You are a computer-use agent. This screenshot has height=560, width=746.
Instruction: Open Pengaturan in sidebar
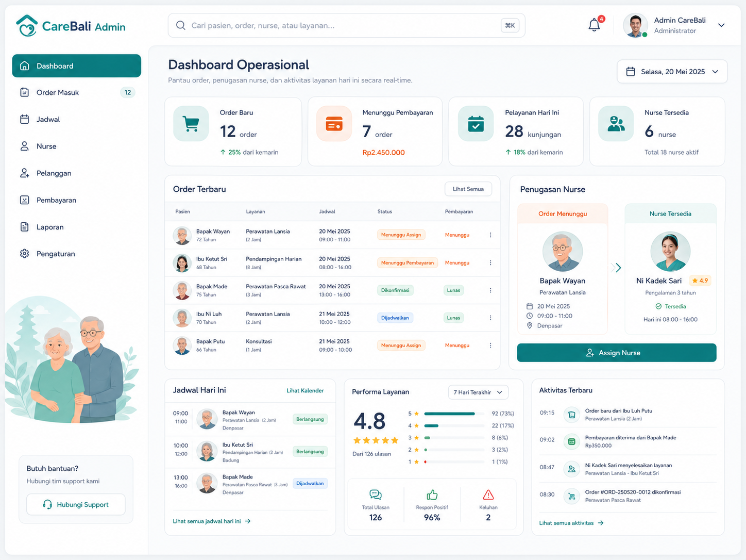click(x=76, y=254)
